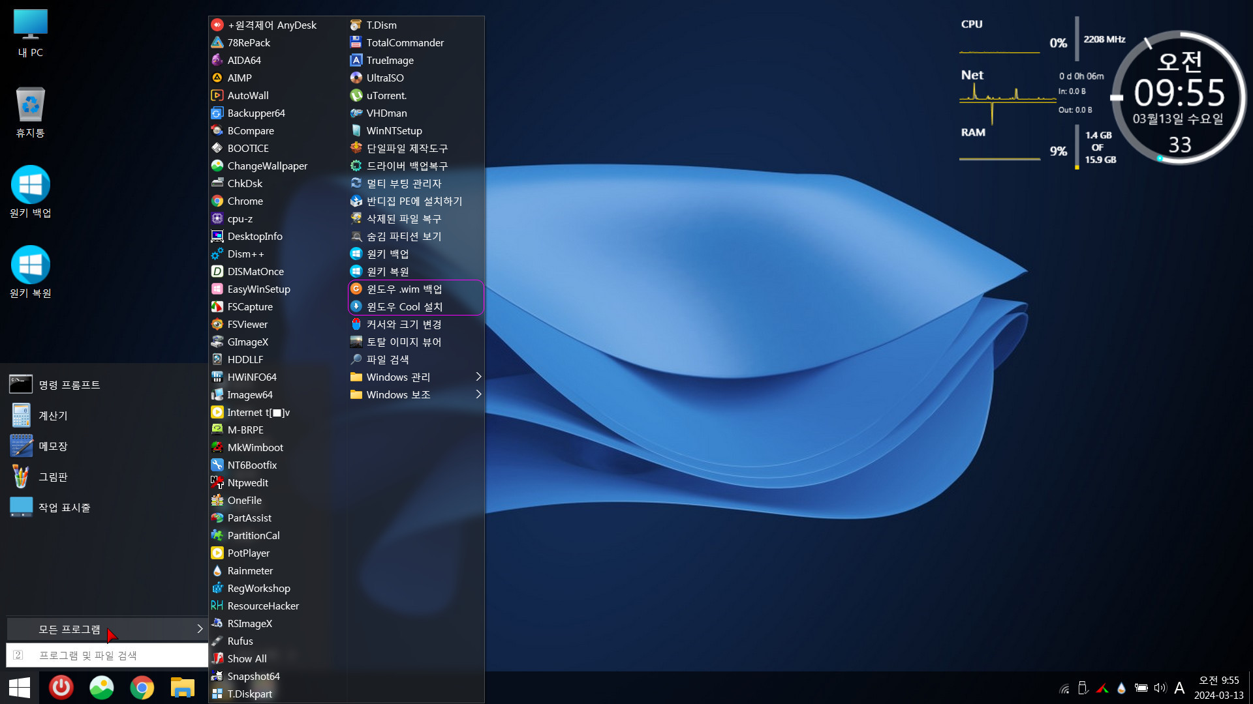Open HWiNFO64 from the program list
The width and height of the screenshot is (1253, 704).
(277, 377)
